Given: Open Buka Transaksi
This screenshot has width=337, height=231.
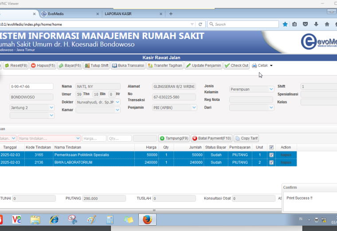Looking at the screenshot, I should click(128, 65).
